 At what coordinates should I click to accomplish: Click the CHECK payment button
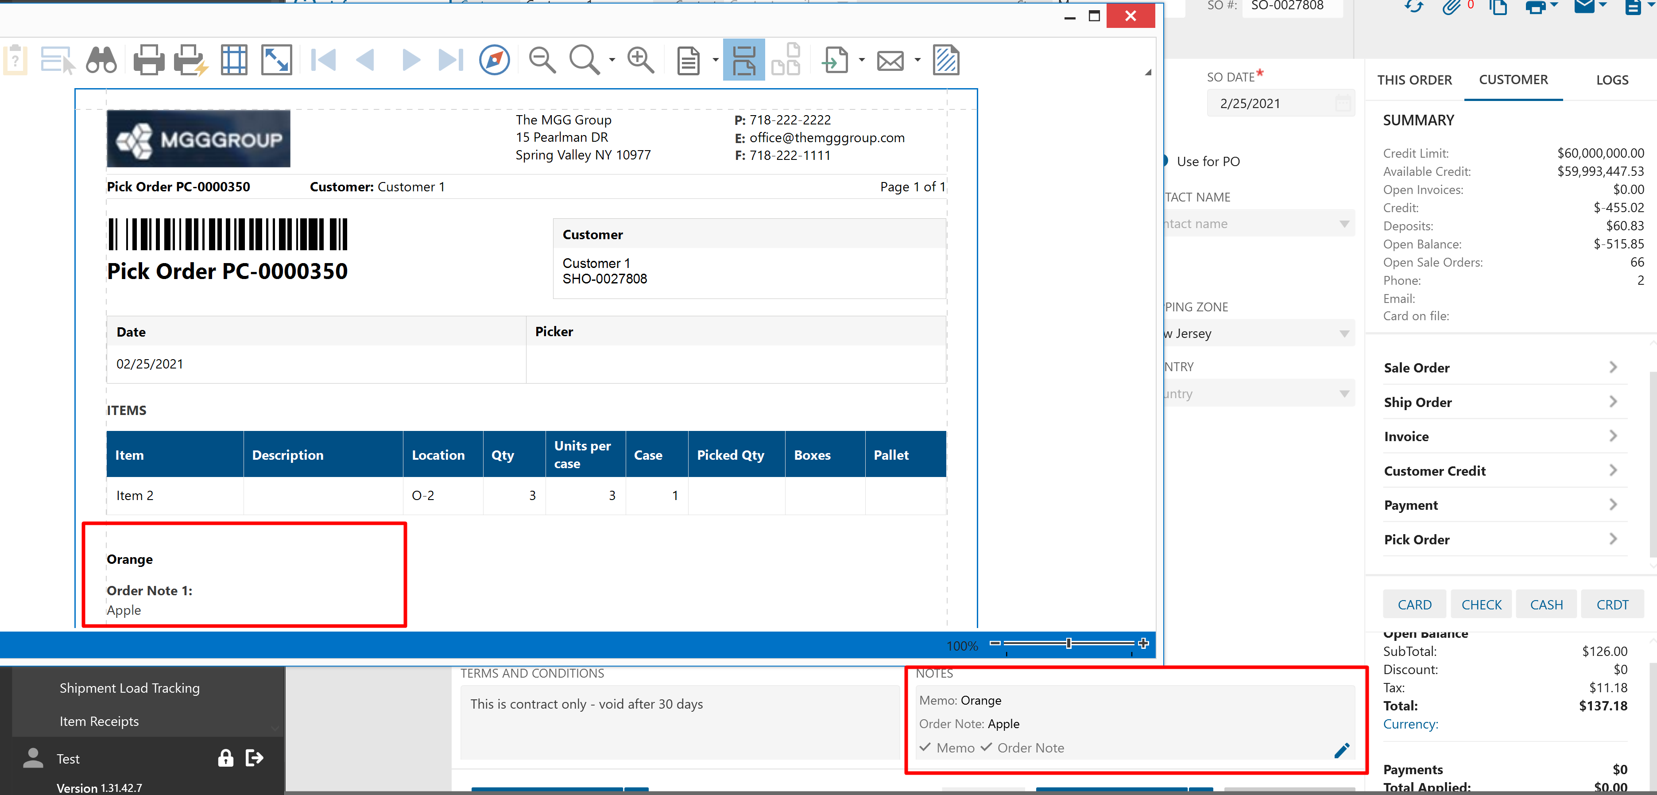tap(1481, 605)
